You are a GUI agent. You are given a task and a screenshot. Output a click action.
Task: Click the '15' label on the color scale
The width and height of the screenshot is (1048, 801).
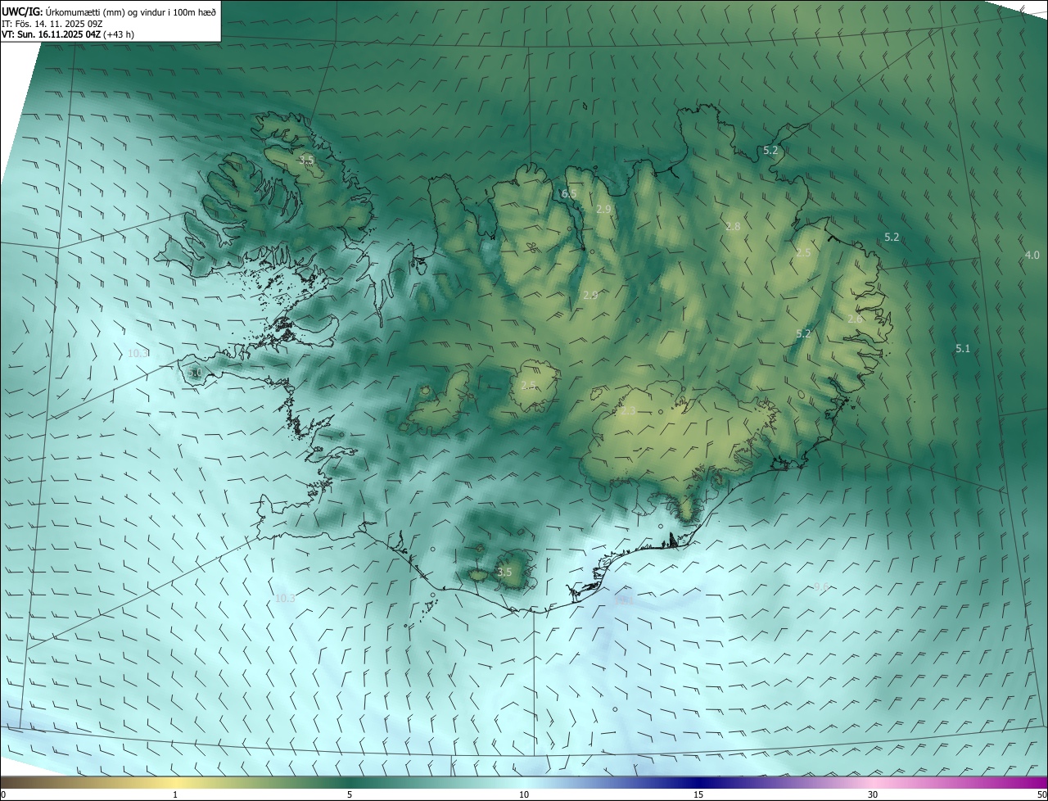coord(698,794)
